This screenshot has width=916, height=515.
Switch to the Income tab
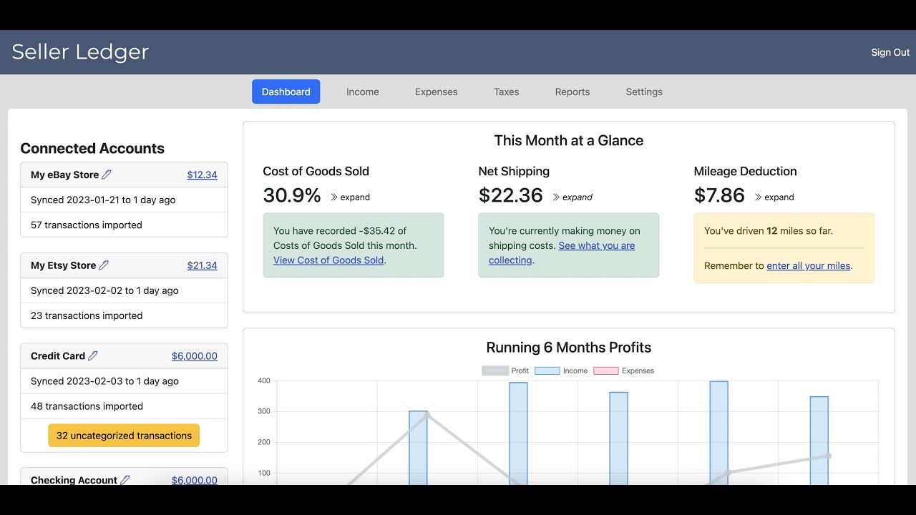tap(363, 92)
